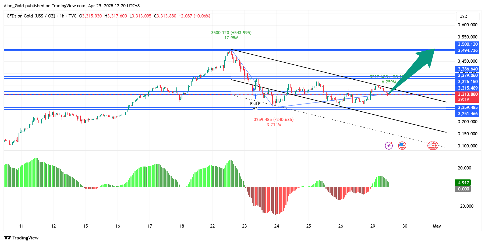This screenshot has width=485, height=244.
Task: Click the TradingView logo at bottom left
Action: click(21, 238)
